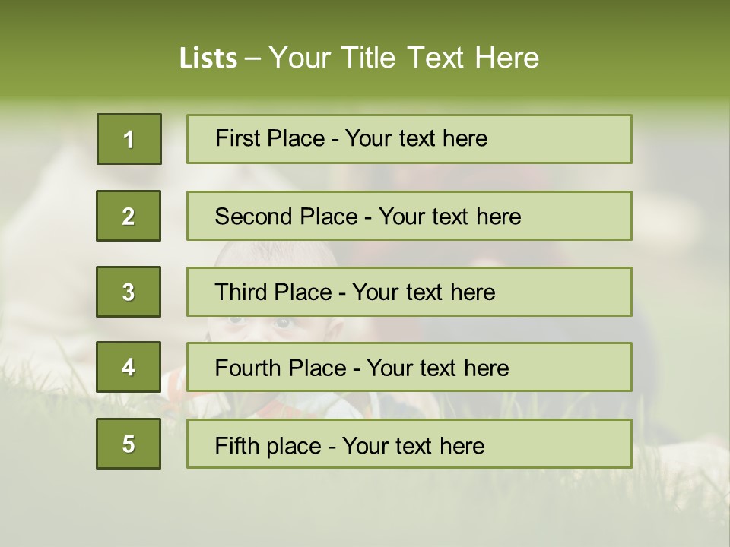
Task: Click Your text here in Fifth place
Action: pyautogui.click(x=414, y=446)
